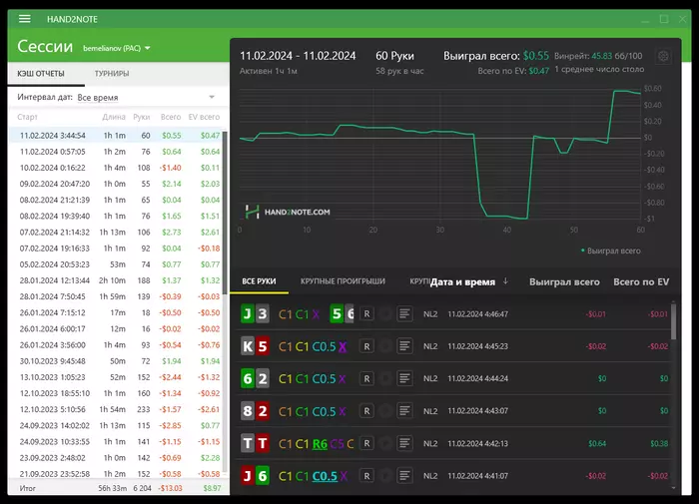Show hand history text for 4:43:07 hand

(x=404, y=411)
